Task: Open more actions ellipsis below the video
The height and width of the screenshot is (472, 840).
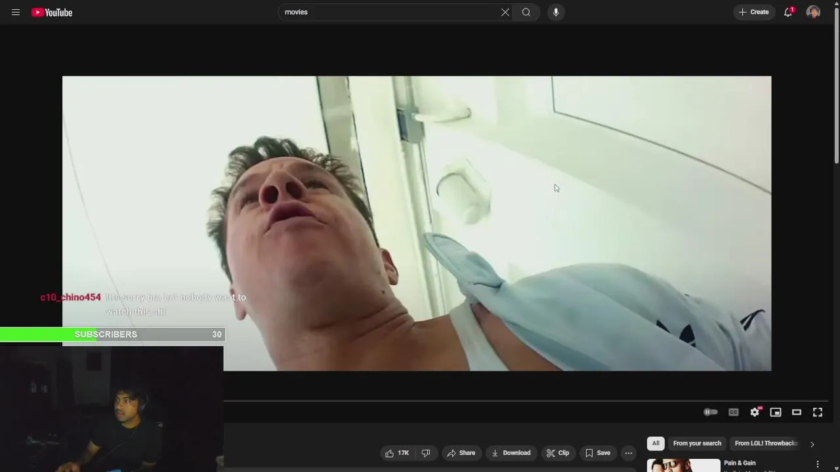Action: click(629, 453)
